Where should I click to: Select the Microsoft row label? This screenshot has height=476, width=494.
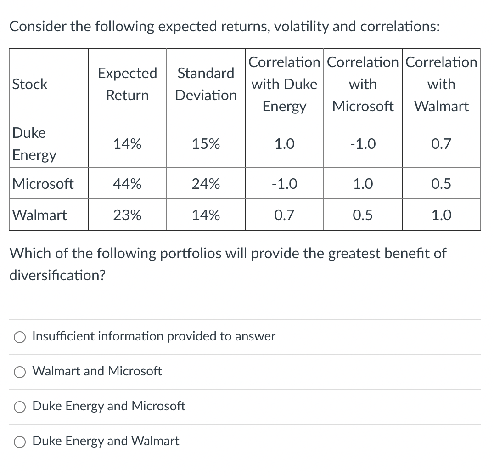click(x=43, y=183)
